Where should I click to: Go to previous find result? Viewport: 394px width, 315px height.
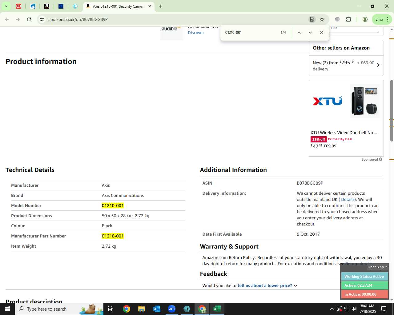[299, 33]
